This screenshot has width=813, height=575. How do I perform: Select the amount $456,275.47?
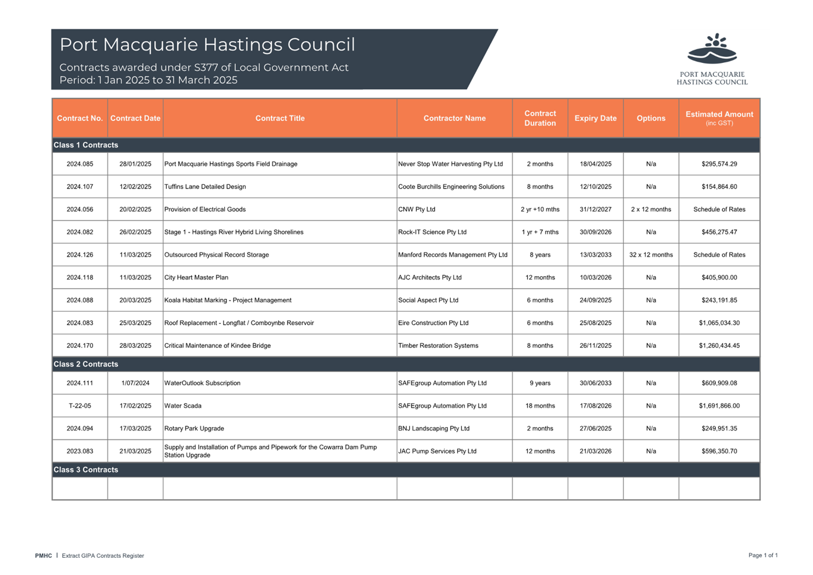(719, 232)
